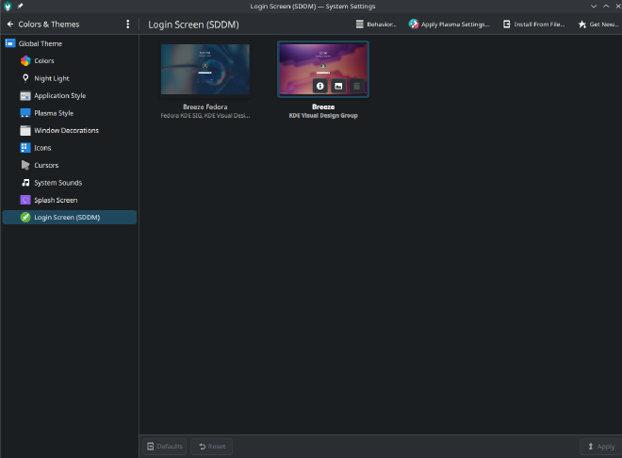Click the System Settings app icon in titlebar
The image size is (622, 458).
pos(8,7)
